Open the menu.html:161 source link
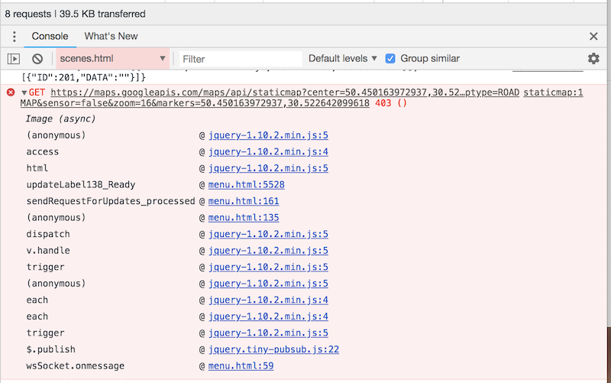The image size is (611, 383). [244, 201]
